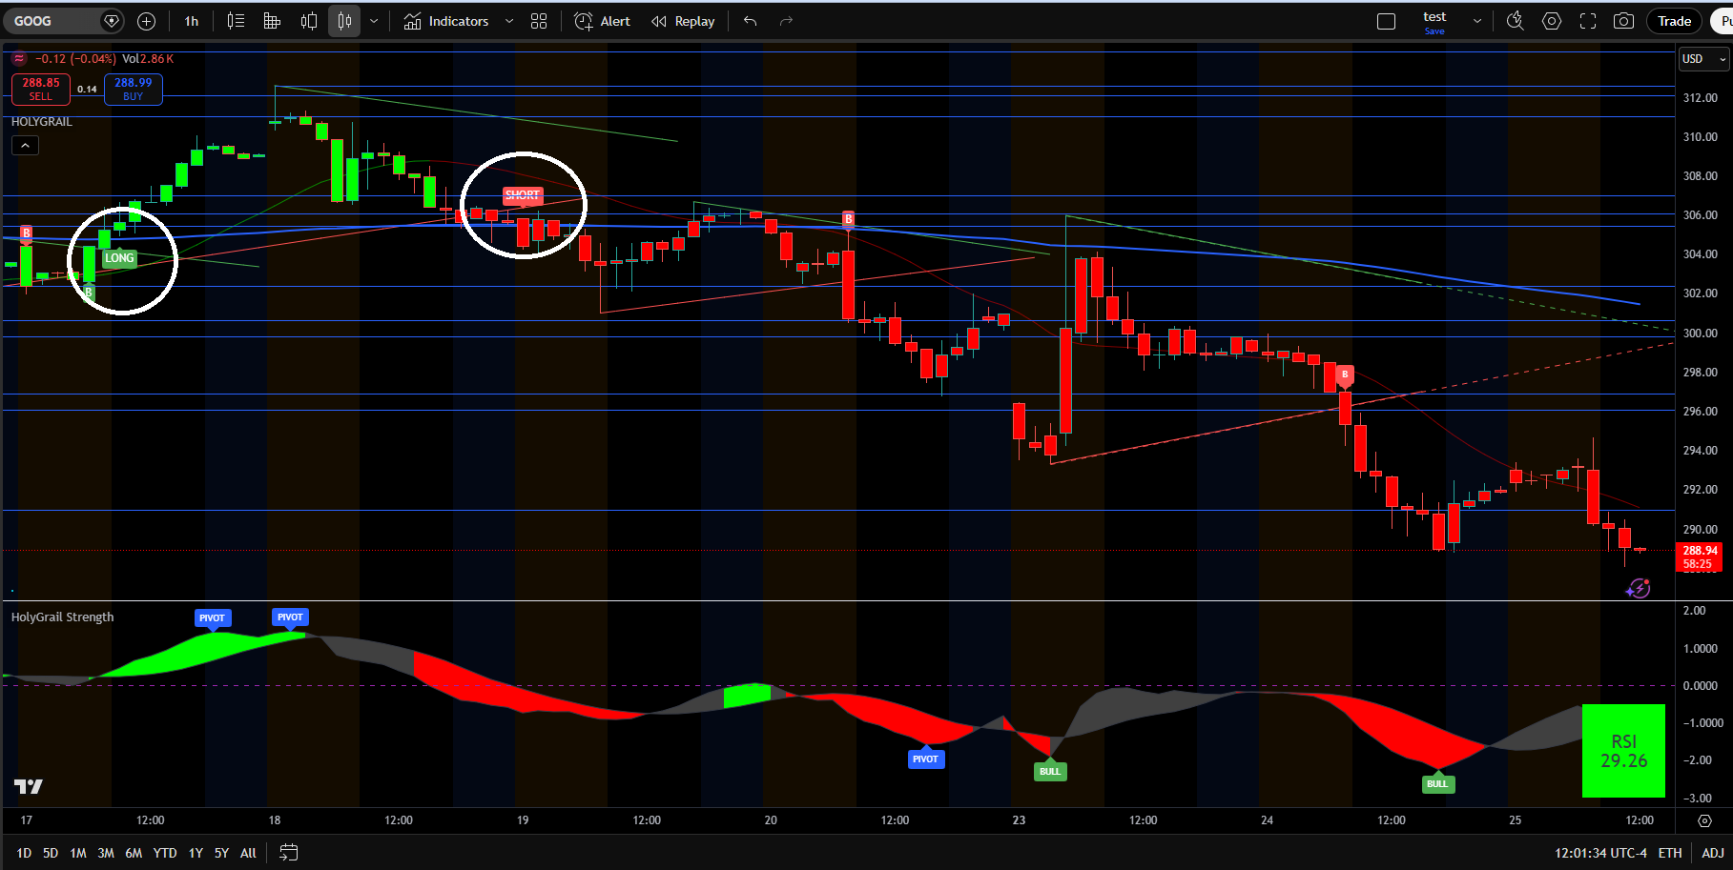Image resolution: width=1733 pixels, height=870 pixels.
Task: Click the undo arrow
Action: [751, 21]
